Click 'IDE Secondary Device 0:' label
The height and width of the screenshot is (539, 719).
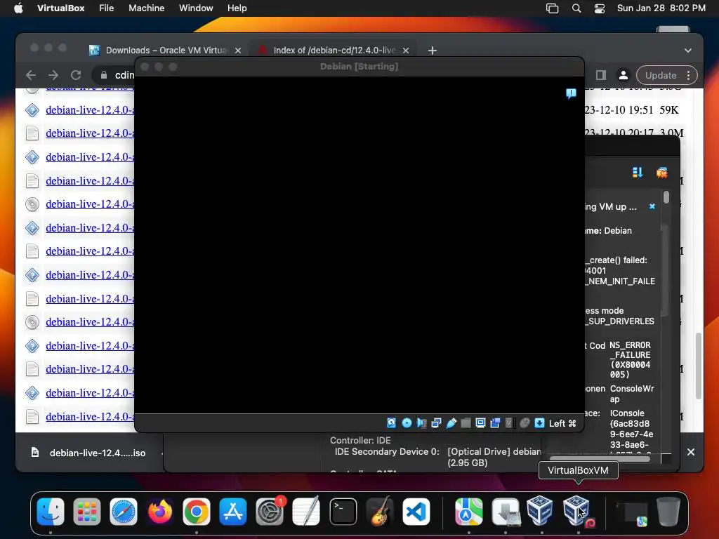tap(387, 451)
